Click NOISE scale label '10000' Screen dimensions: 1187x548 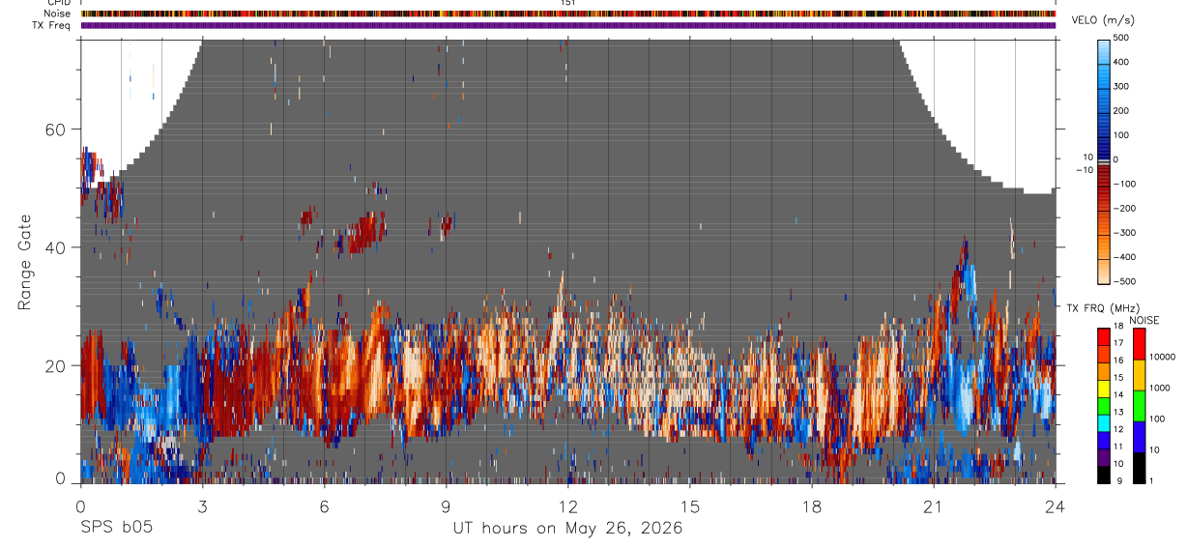point(1165,357)
